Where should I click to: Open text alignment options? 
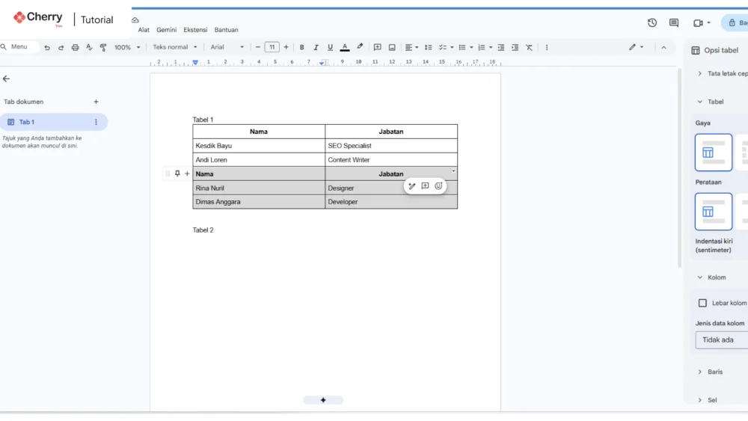tap(411, 47)
